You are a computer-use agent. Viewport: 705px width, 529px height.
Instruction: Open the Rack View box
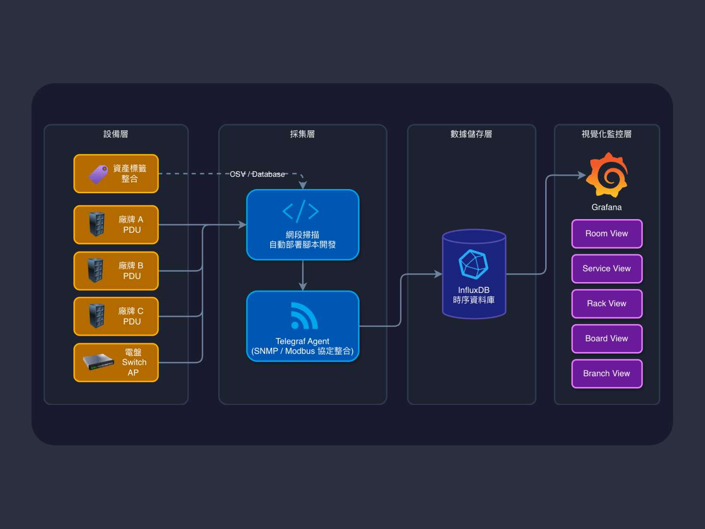(606, 304)
